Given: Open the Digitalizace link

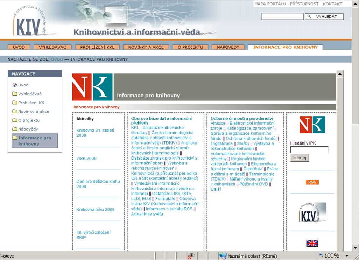Looking at the screenshot, I should [221, 143].
